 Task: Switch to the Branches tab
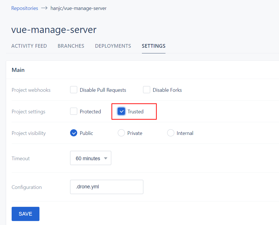click(x=71, y=46)
